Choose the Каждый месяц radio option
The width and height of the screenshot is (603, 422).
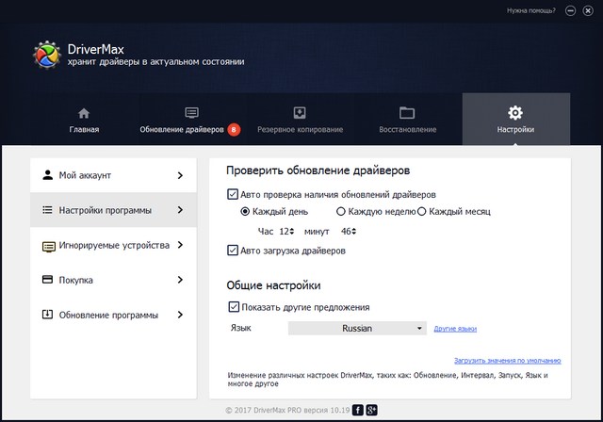pyautogui.click(x=422, y=212)
